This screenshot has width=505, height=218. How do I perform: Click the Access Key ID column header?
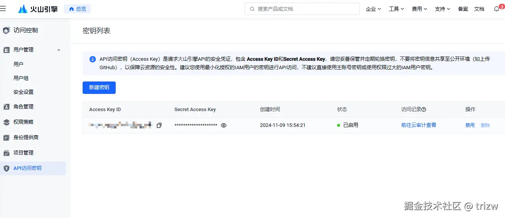[105, 110]
